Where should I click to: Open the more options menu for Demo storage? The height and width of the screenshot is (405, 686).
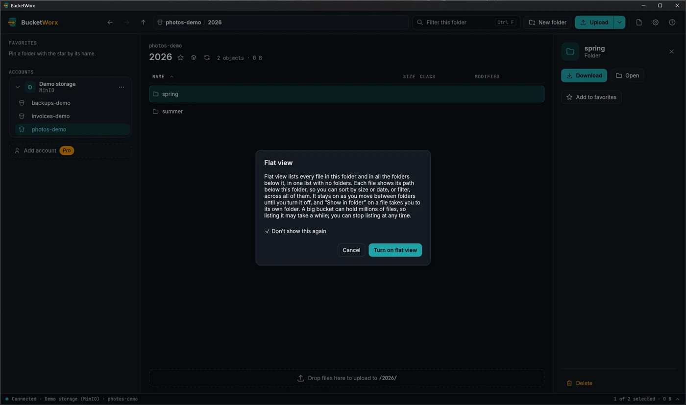[122, 87]
